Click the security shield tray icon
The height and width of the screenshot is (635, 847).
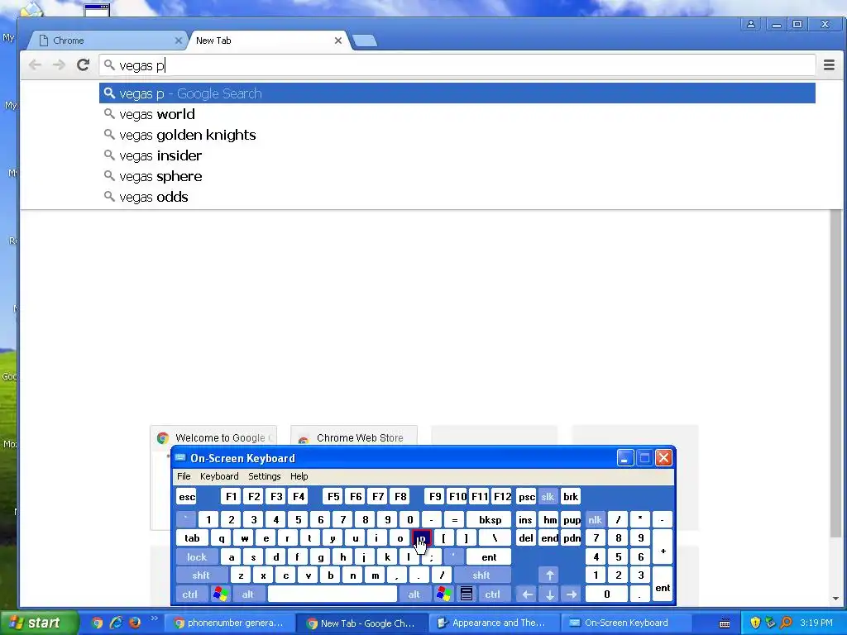coord(755,623)
